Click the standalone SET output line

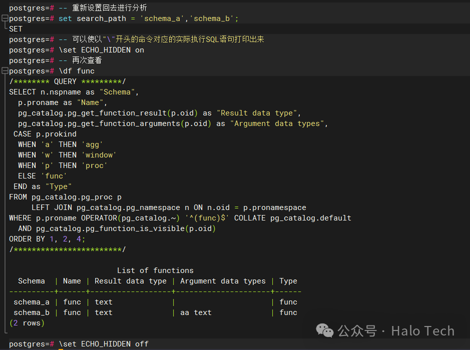tap(16, 29)
